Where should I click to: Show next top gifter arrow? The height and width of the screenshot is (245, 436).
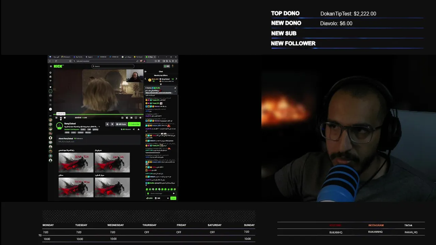176,79
